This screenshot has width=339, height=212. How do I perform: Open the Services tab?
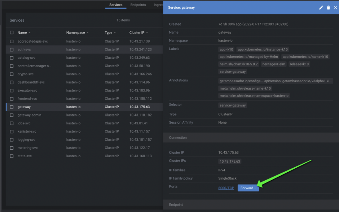[x=116, y=5]
